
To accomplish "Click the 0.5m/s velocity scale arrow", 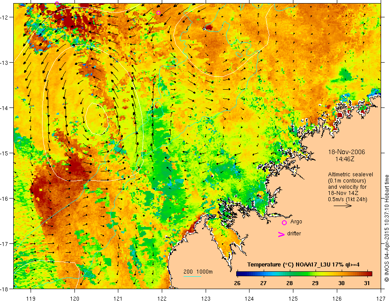I will click(x=343, y=206).
